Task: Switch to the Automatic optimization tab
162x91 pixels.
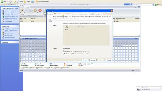Action: pyautogui.click(x=80, y=14)
